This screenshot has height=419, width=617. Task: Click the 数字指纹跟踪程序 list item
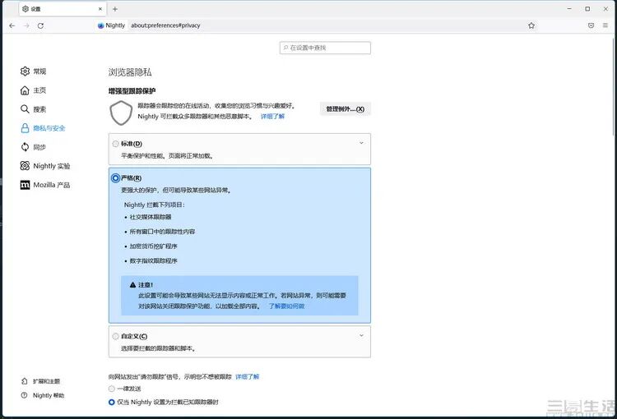154,260
